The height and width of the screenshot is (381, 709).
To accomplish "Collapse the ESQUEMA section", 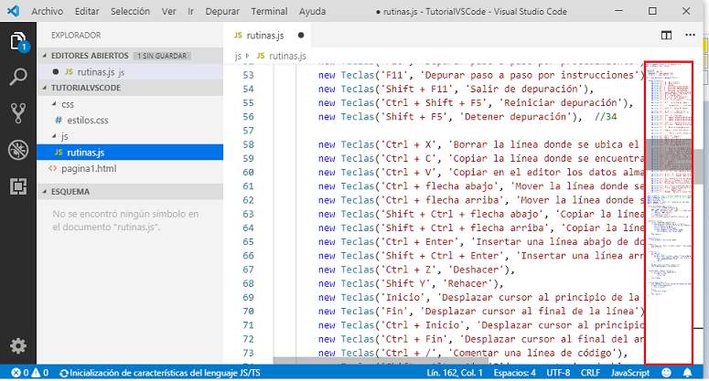I will pyautogui.click(x=44, y=191).
